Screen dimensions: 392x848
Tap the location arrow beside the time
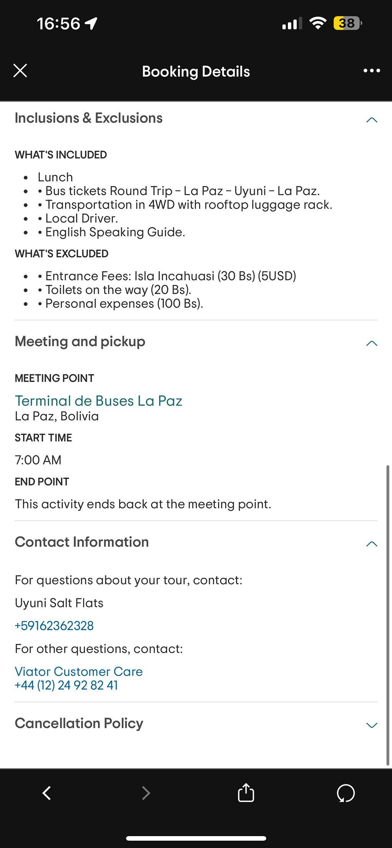91,24
